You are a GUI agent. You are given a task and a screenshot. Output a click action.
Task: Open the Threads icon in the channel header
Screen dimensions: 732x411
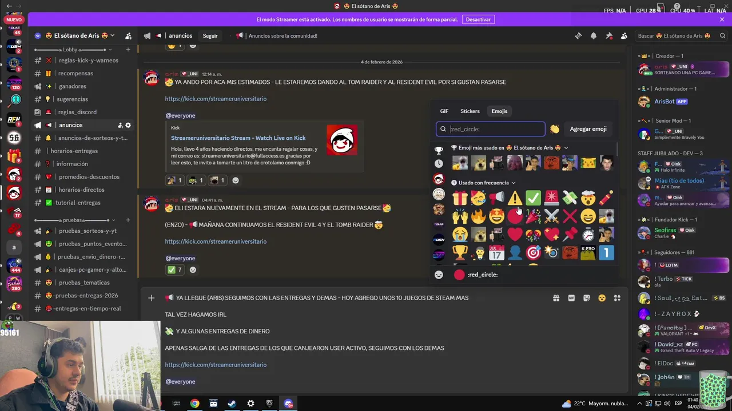tap(578, 35)
